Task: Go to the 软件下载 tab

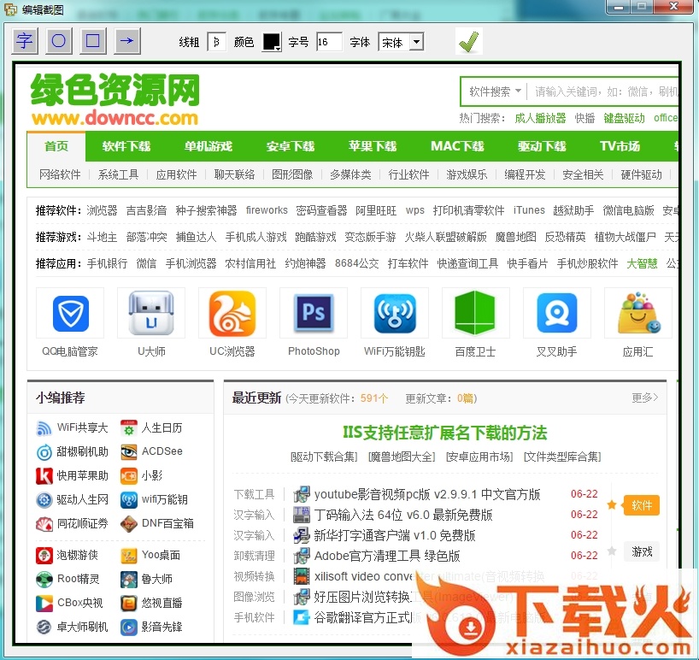Action: 126,146
